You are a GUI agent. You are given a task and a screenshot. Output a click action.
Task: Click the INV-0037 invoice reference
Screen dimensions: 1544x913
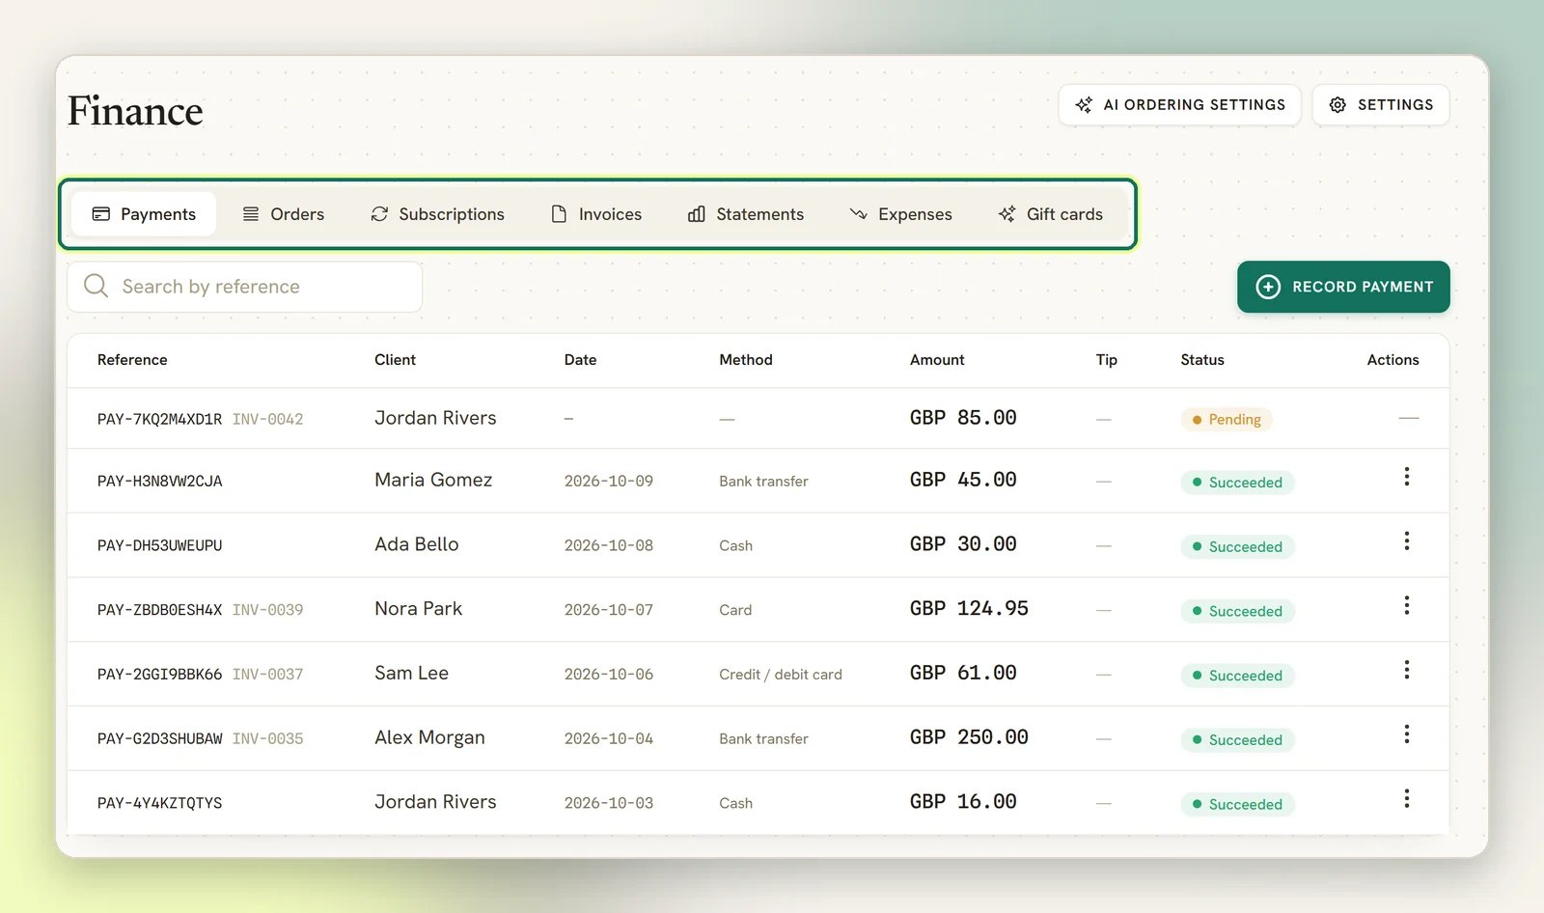coord(267,675)
